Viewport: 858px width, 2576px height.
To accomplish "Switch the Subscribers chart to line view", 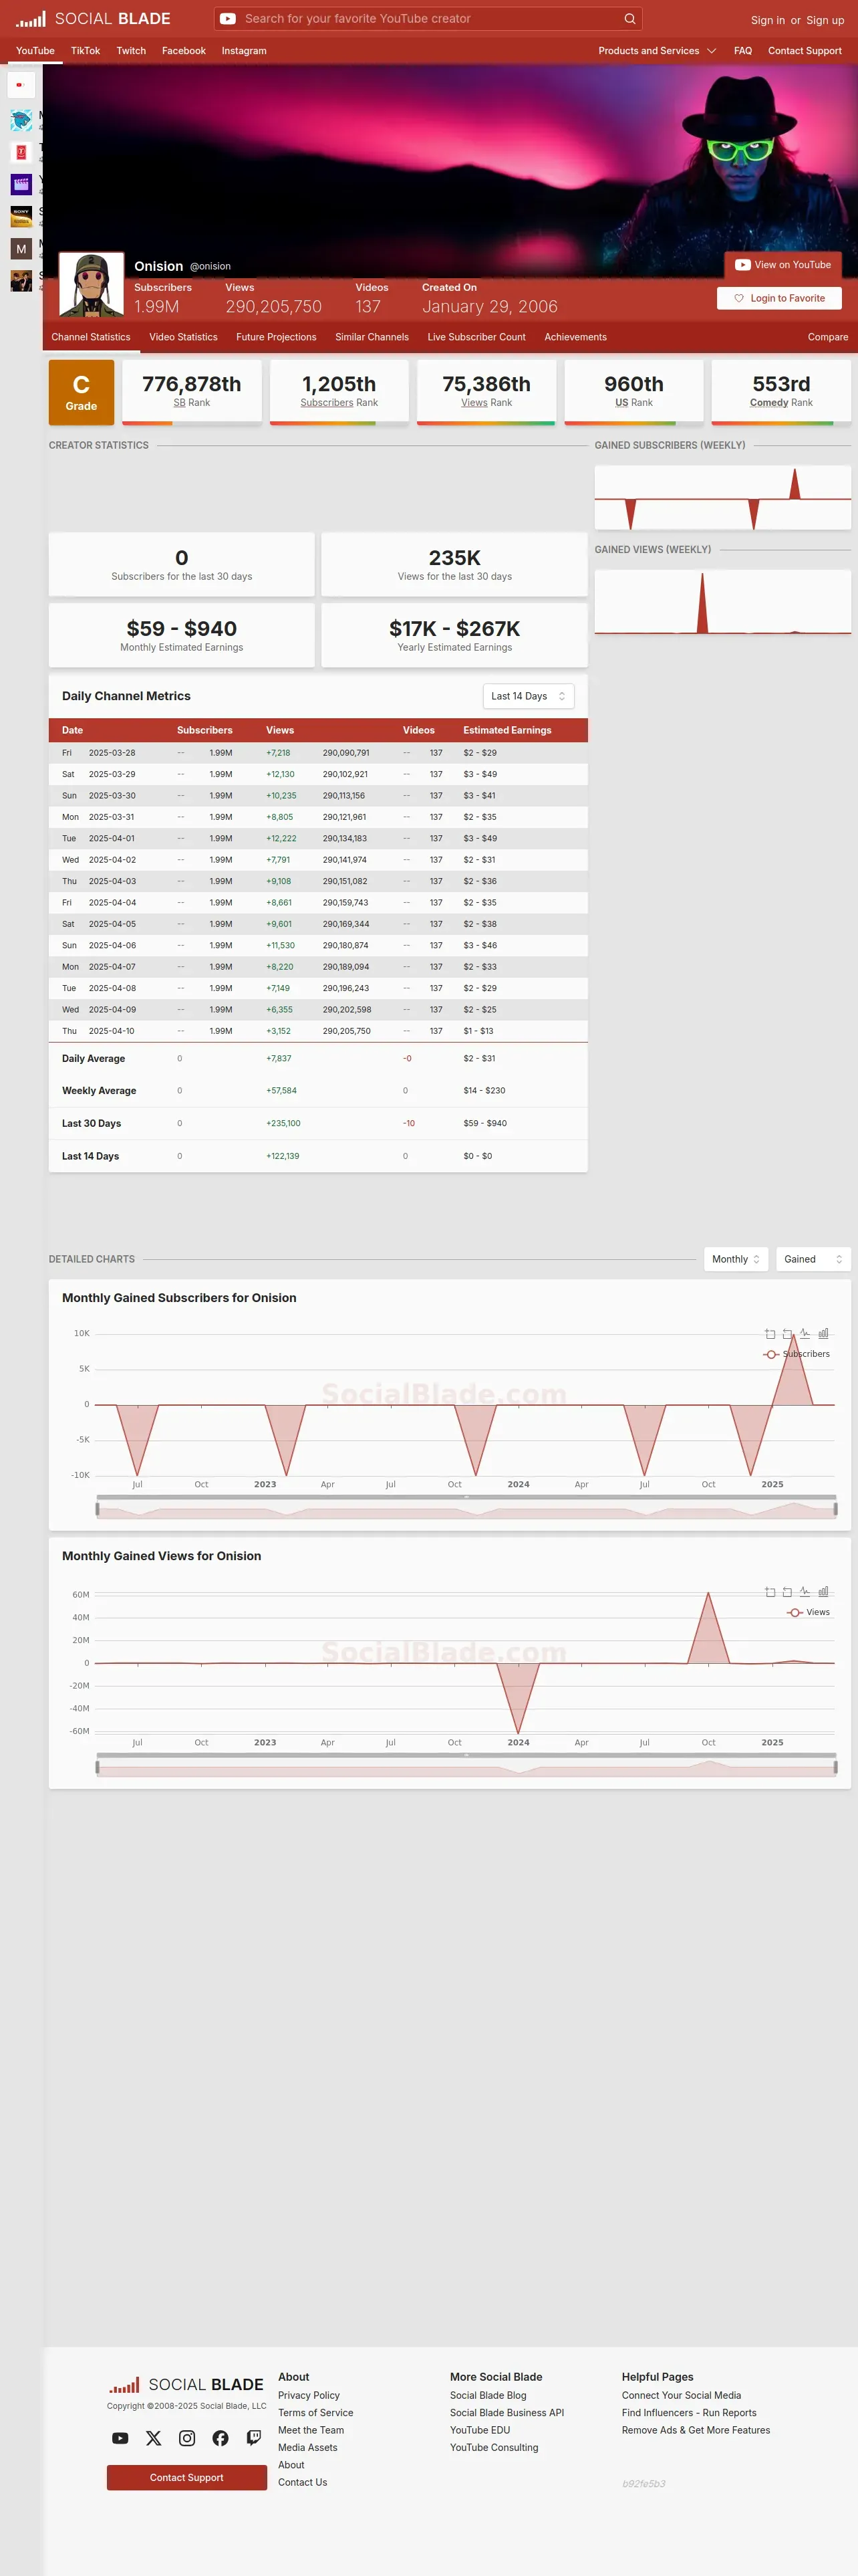I will 805,1334.
